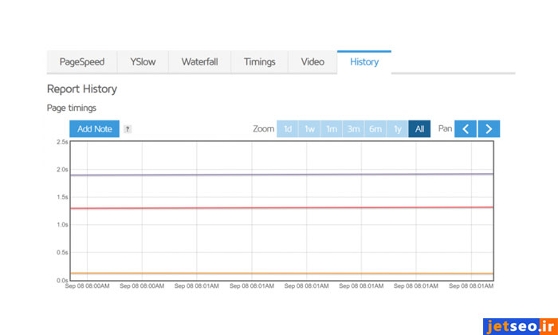
Task: Set zoom range to 1w
Action: click(309, 129)
